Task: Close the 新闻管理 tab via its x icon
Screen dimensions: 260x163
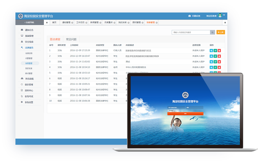Action: pyautogui.click(x=101, y=23)
